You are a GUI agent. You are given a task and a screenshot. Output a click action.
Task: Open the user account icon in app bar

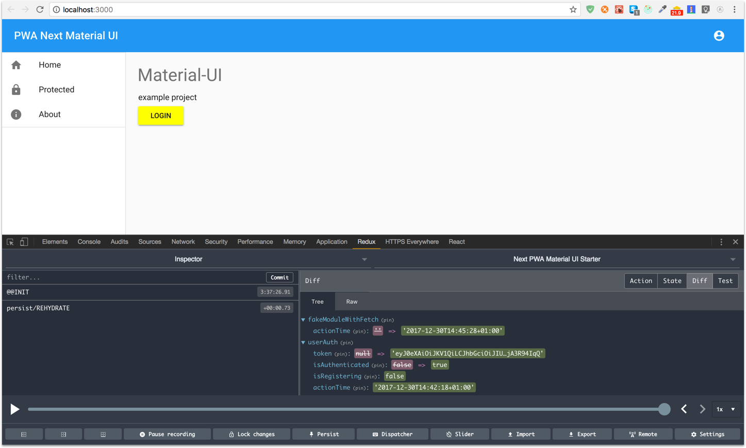click(x=719, y=36)
